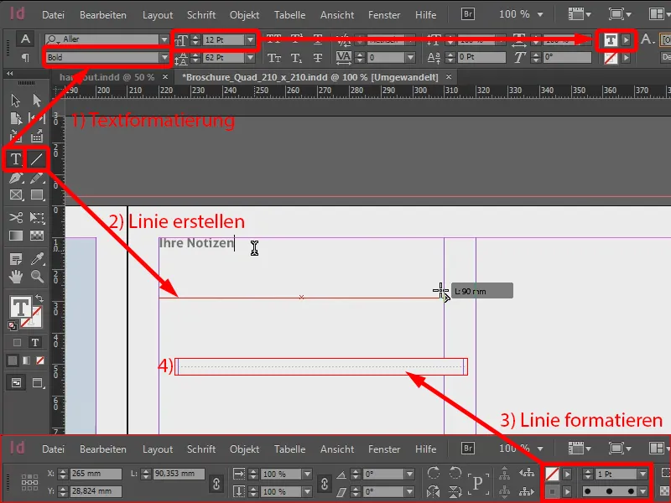Toggle All Caps text formatting

pos(276,37)
